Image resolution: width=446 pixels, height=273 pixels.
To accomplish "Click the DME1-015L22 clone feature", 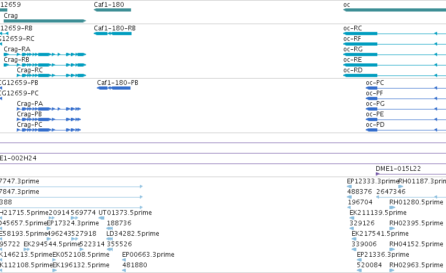I will (x=411, y=174).
